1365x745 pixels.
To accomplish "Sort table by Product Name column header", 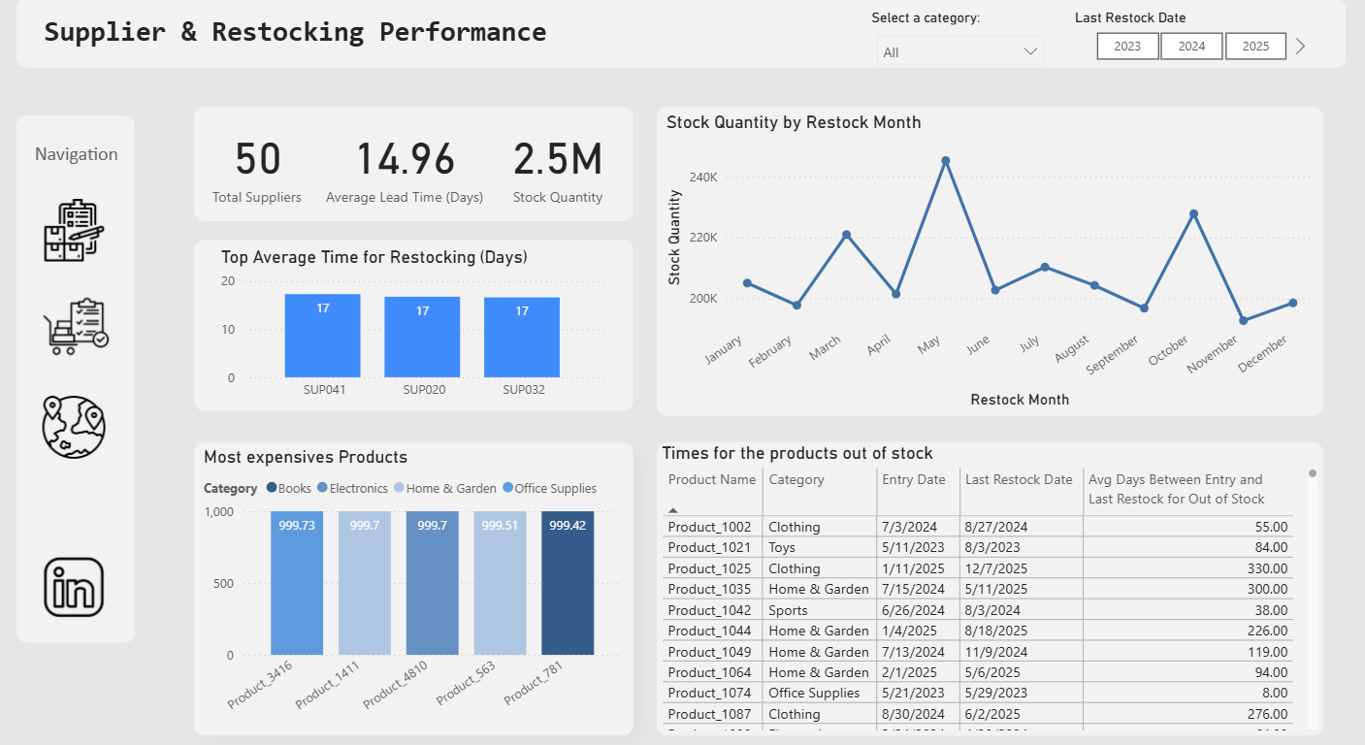I will pos(711,479).
